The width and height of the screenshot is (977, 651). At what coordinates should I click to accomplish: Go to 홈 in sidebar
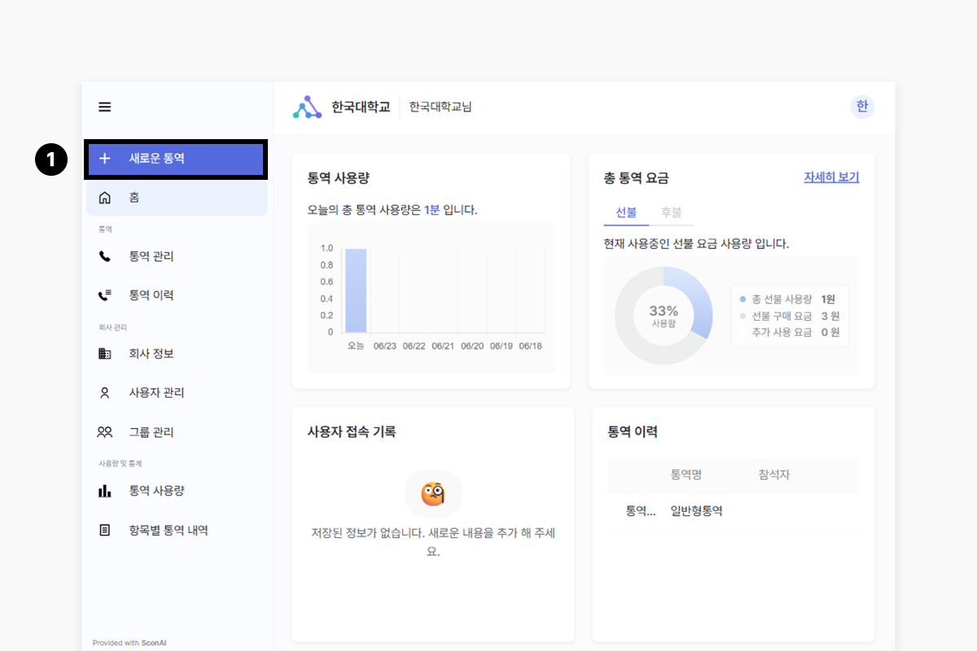click(x=177, y=198)
